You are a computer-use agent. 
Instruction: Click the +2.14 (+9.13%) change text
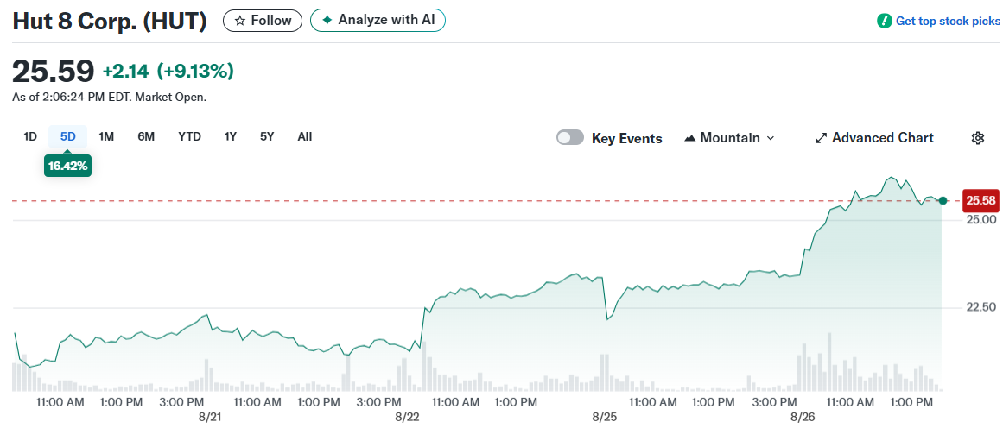pyautogui.click(x=168, y=72)
